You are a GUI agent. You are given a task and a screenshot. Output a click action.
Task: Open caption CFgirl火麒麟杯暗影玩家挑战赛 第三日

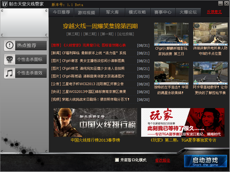pos(171,51)
